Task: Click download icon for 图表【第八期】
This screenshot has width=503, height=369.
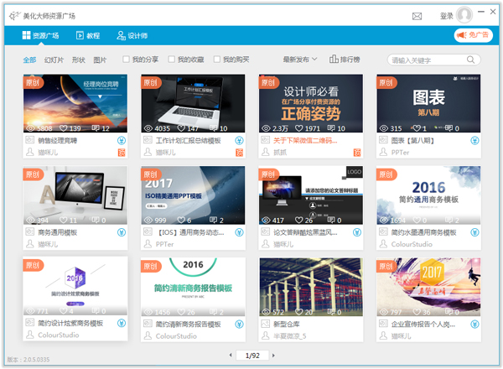Action: coord(474,140)
